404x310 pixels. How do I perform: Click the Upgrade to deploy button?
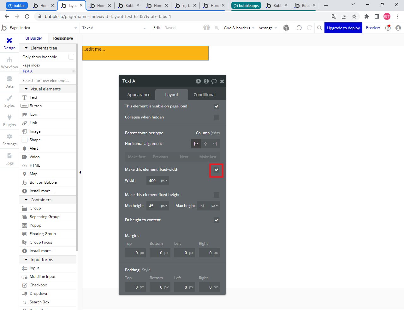[343, 28]
